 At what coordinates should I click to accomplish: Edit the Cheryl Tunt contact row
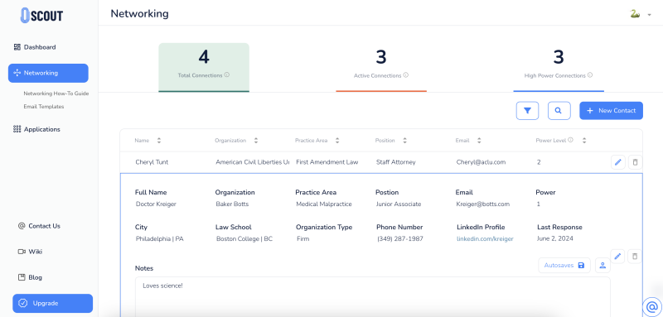617,162
